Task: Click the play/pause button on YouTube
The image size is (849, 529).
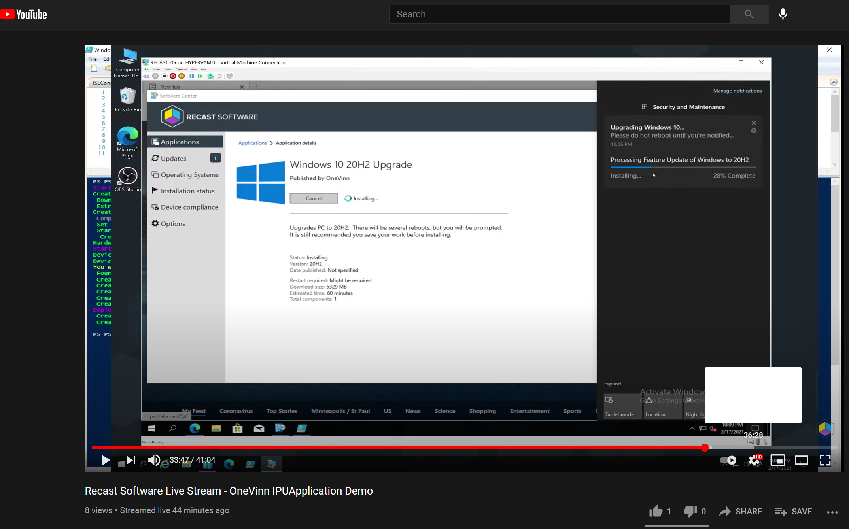Action: 105,461
